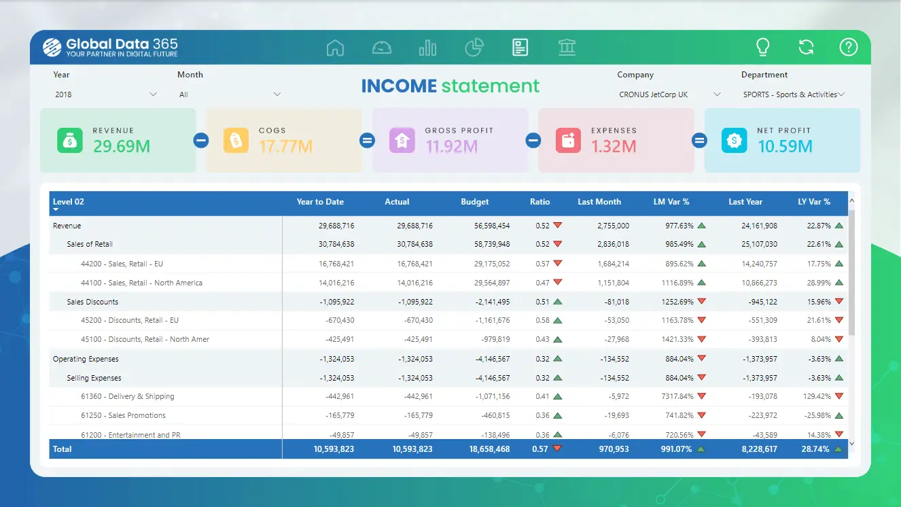Select row 61360 - Delivery & Shipping
901x507 pixels.
(448, 396)
